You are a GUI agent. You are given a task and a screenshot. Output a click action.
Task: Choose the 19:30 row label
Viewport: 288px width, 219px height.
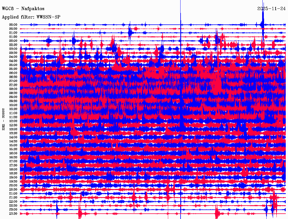click(x=13, y=181)
